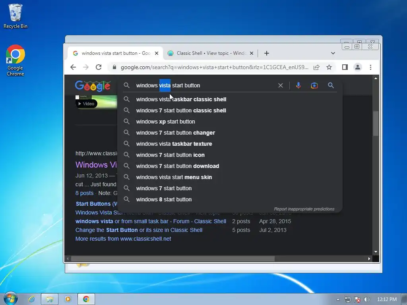Image resolution: width=407 pixels, height=305 pixels.
Task: Open tab search dropdown chevron
Action: pyautogui.click(x=333, y=53)
